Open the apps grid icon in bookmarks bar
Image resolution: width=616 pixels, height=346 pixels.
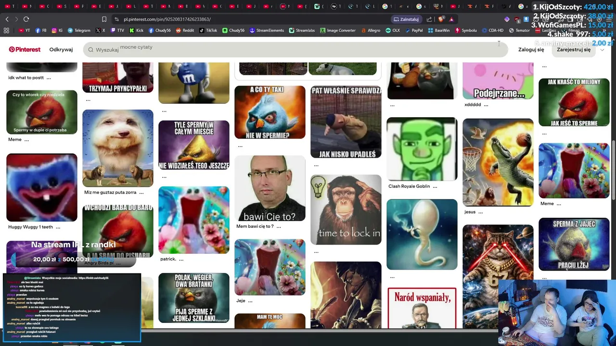click(6, 30)
